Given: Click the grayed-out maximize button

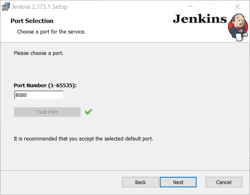Looking at the screenshot, I should click(x=214, y=6).
